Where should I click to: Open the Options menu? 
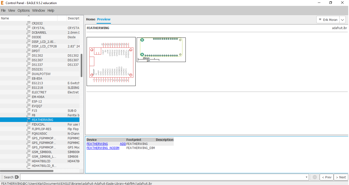point(24,10)
